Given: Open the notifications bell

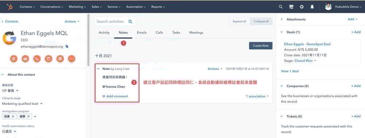Looking at the screenshot, I should click(x=312, y=7).
